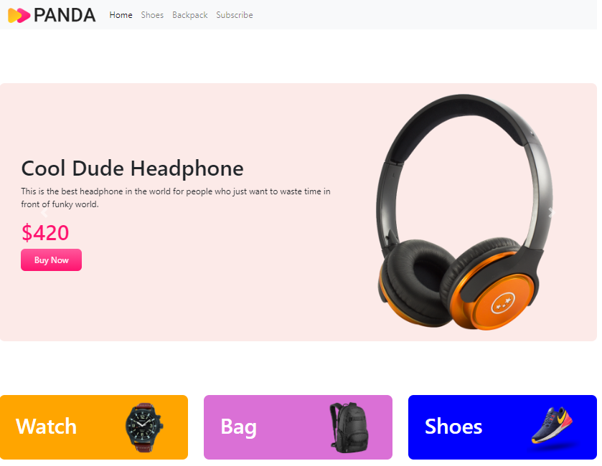Image resolution: width=602 pixels, height=466 pixels.
Task: Click the wristwatch image
Action: pyautogui.click(x=144, y=427)
